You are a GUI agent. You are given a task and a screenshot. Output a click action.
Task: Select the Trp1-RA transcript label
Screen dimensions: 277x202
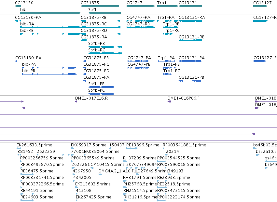tap(166, 18)
